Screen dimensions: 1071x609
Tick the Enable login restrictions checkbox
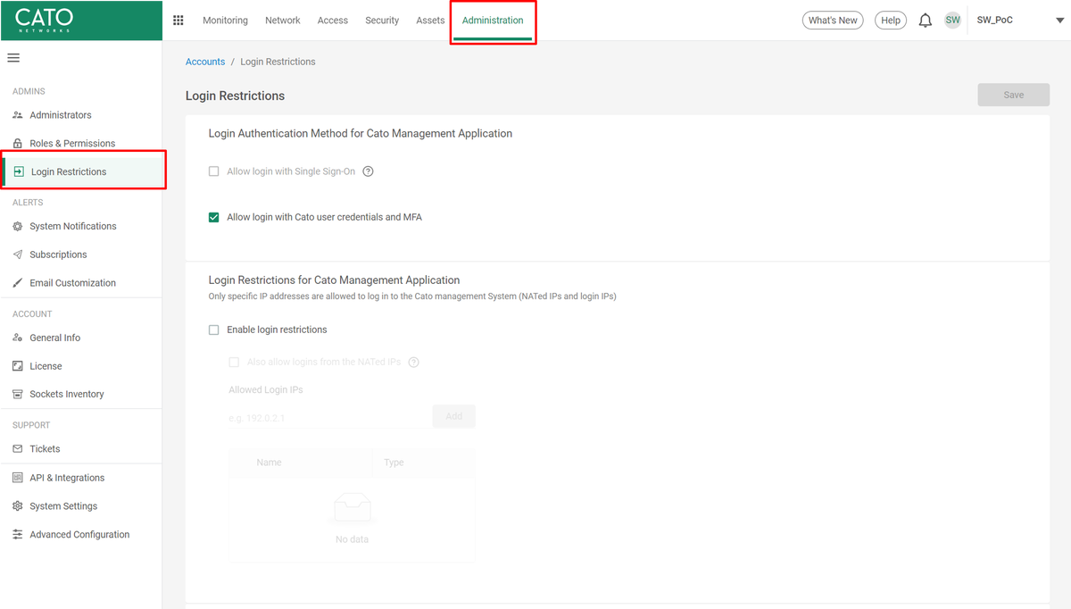tap(214, 330)
